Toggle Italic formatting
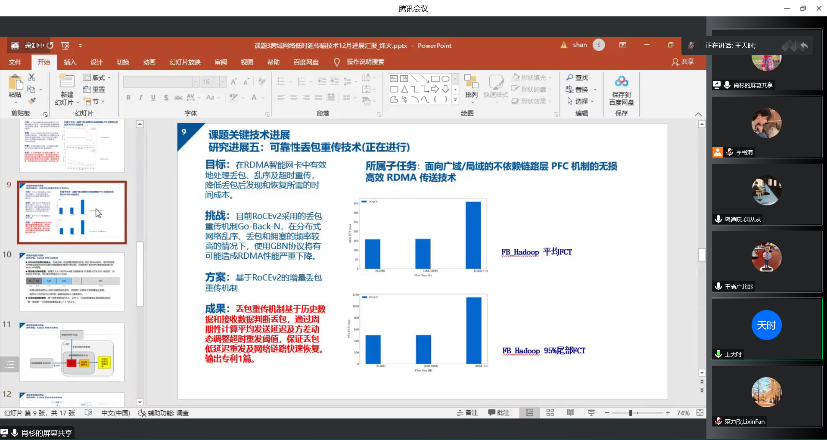Image resolution: width=827 pixels, height=440 pixels. tap(141, 98)
